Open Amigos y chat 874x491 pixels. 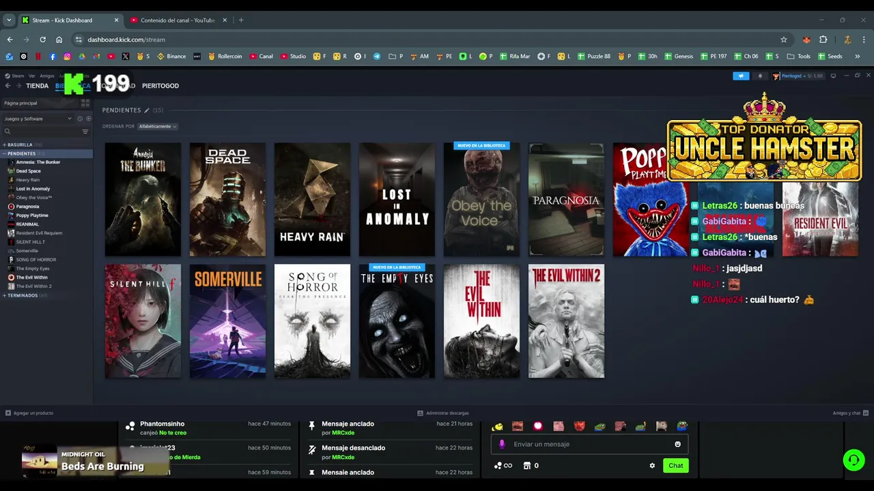tap(850, 413)
